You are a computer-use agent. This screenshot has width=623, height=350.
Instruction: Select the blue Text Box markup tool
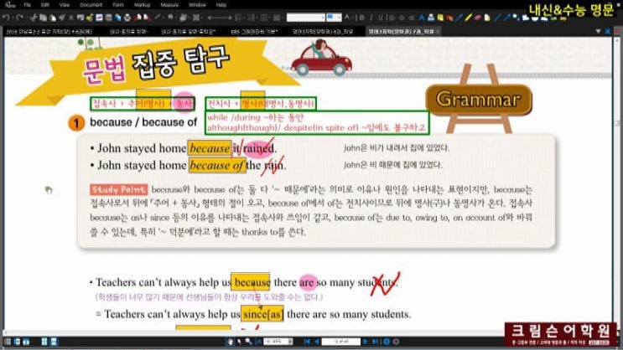[422, 18]
